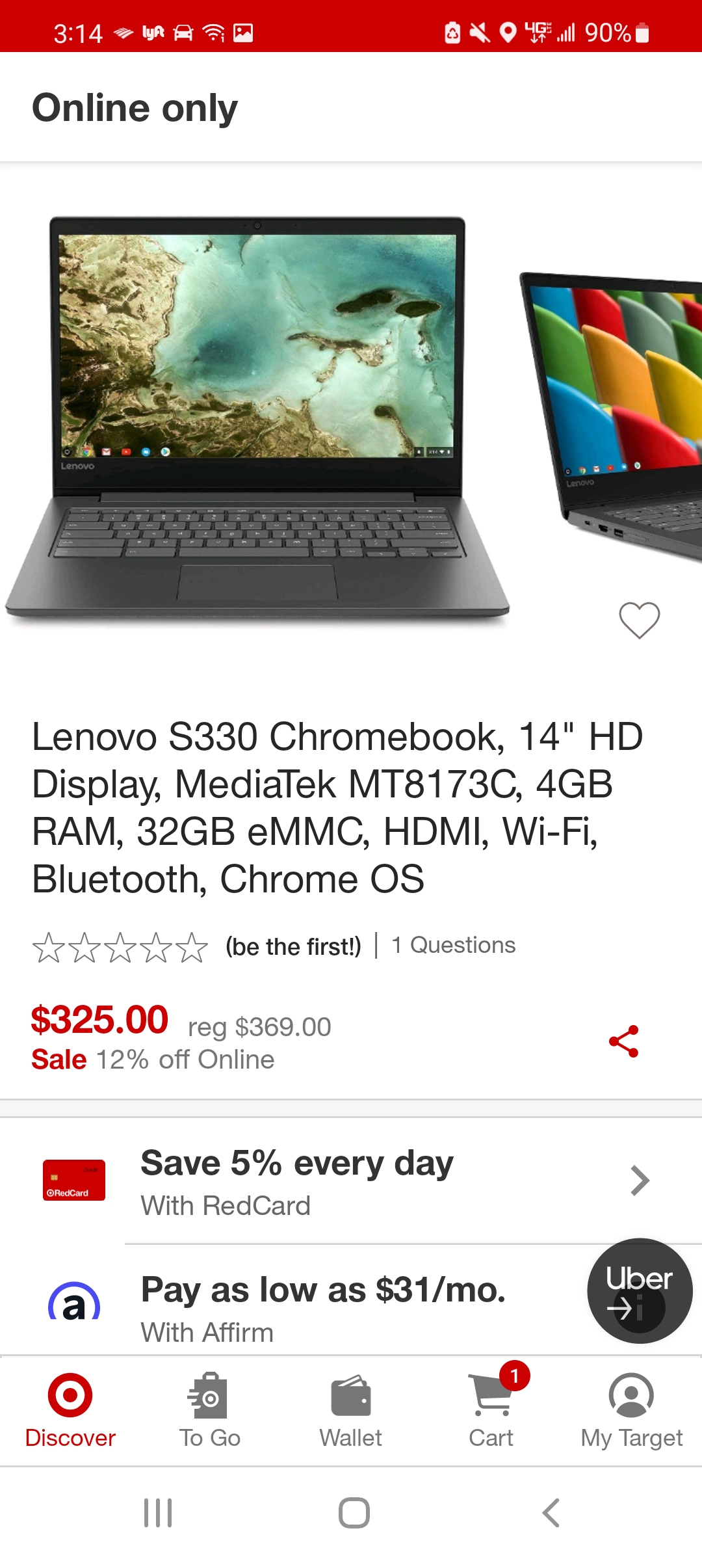This screenshot has height=1561, width=702.
Task: Tap the 1 Questions link
Action: pyautogui.click(x=454, y=945)
